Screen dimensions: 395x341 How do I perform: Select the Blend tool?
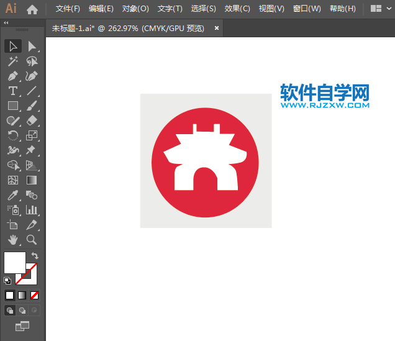[x=32, y=195]
